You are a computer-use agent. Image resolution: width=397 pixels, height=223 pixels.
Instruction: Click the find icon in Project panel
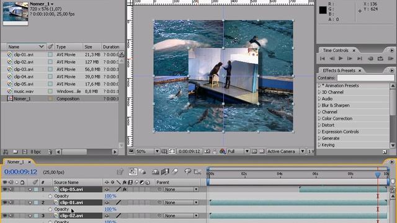coord(6,152)
